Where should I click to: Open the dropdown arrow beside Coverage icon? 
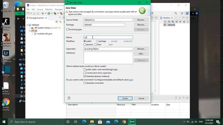tap(58, 13)
